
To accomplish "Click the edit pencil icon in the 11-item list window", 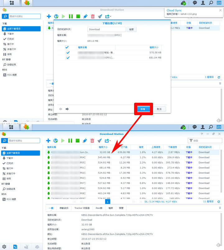I will (x=85, y=141).
